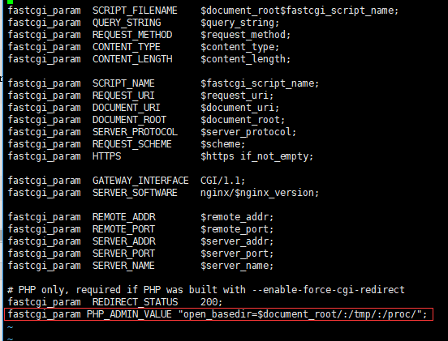This screenshot has height=341, width=448.
Task: Click the REDIRECT_STATUS 200 value
Action: (212, 302)
